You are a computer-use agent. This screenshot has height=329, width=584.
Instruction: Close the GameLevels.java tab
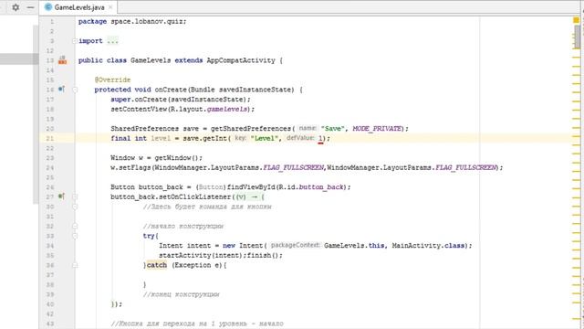click(110, 7)
